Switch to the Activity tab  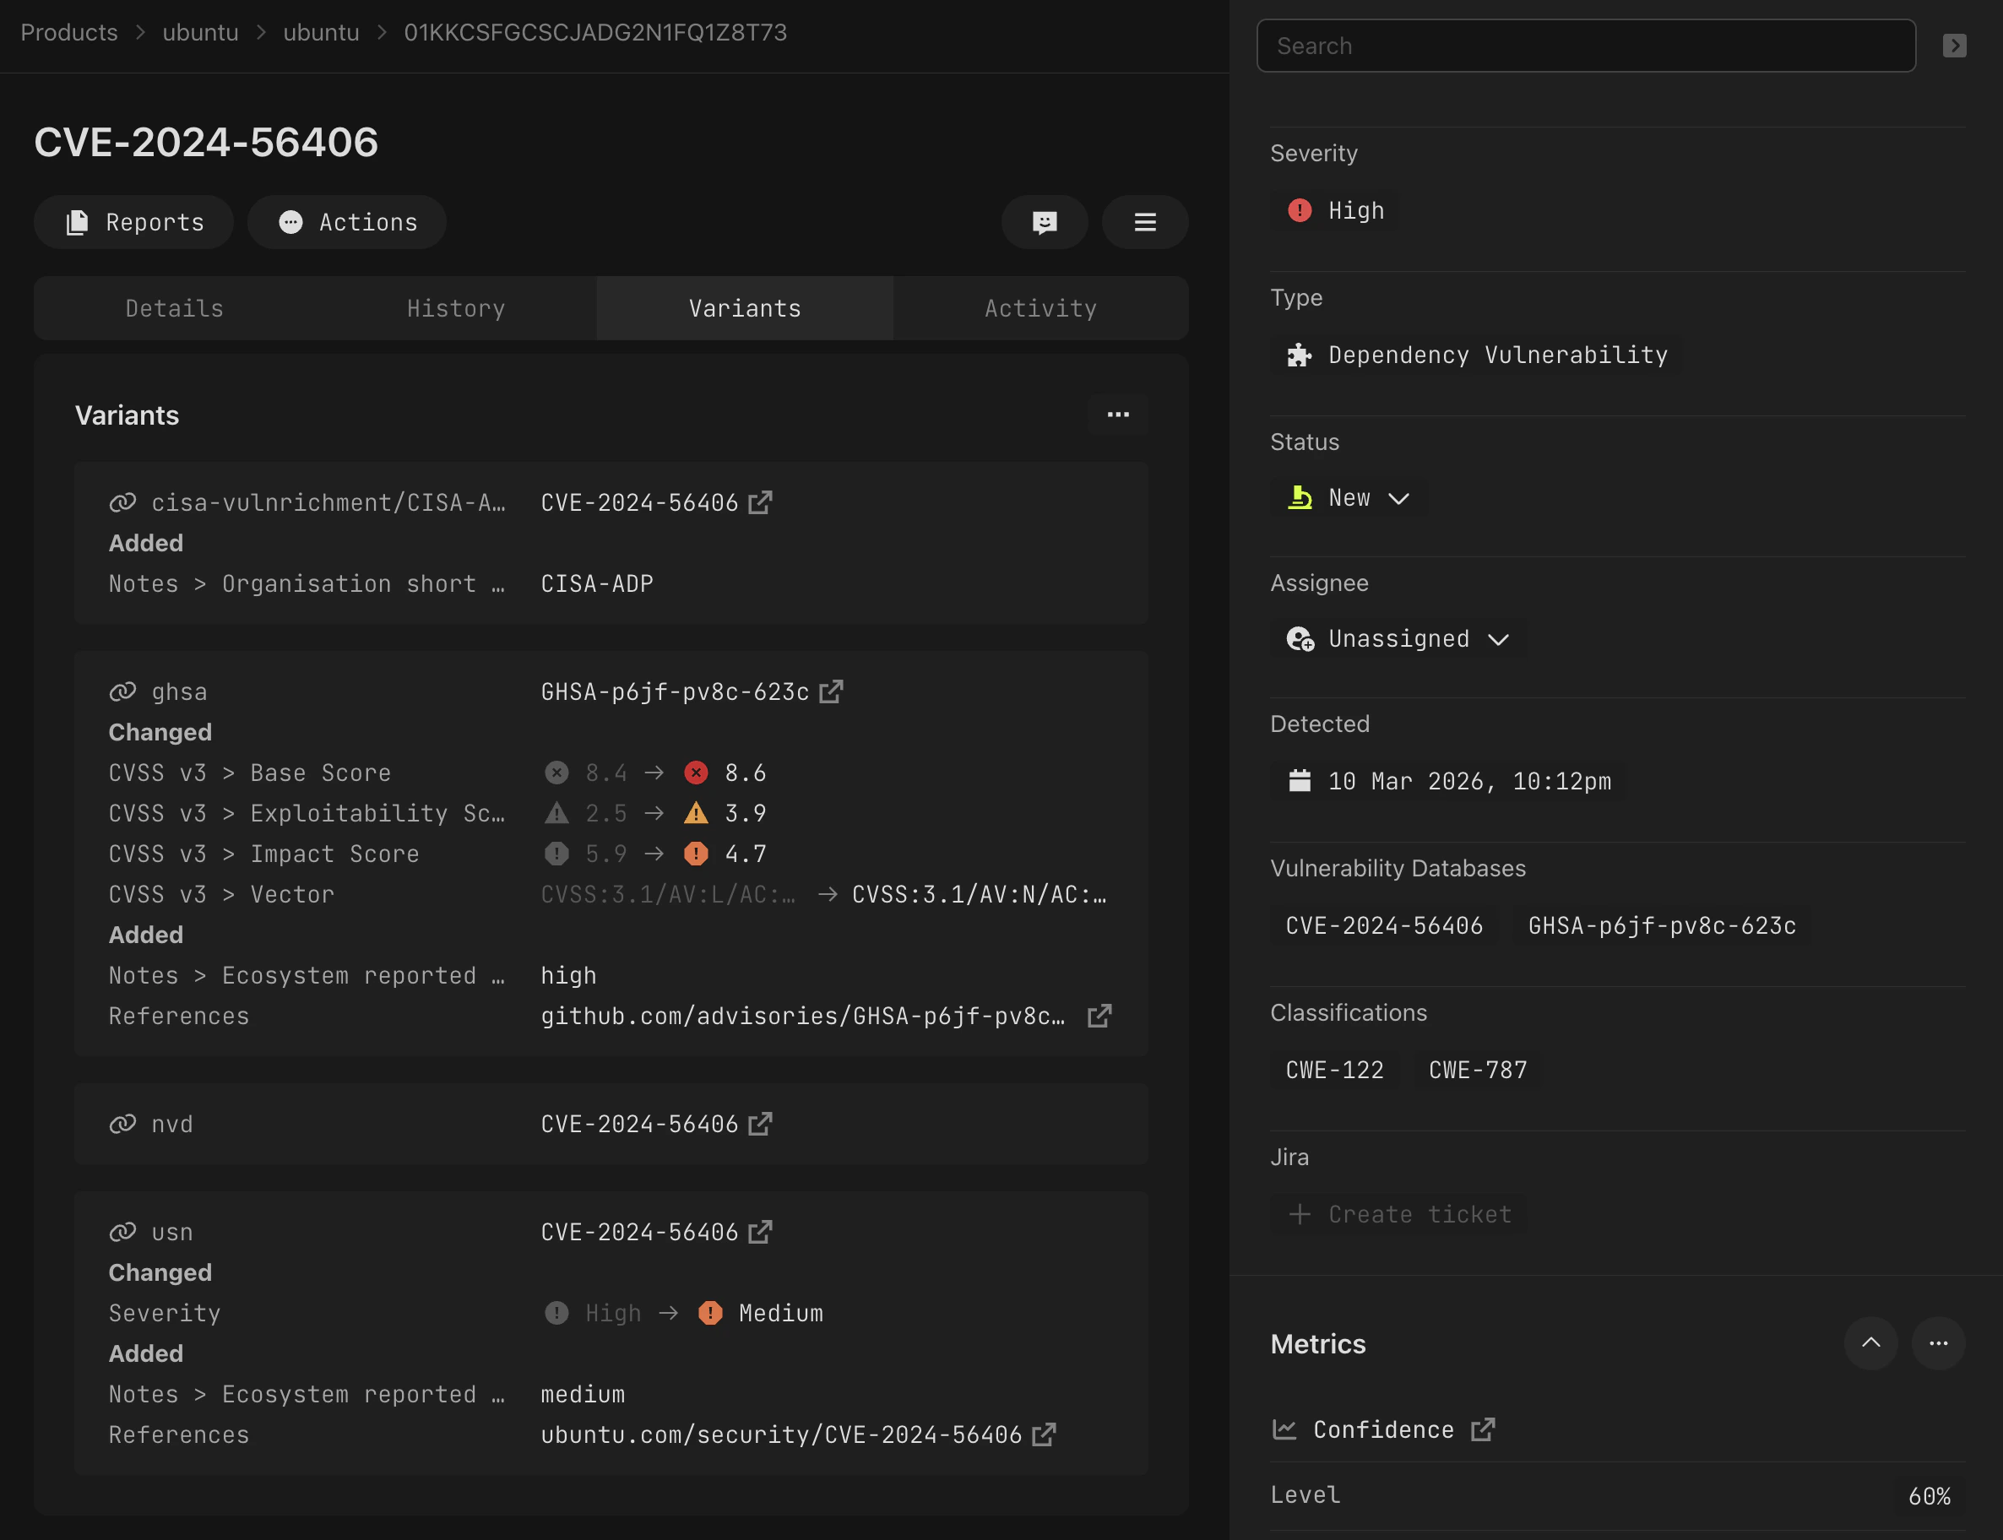pyautogui.click(x=1039, y=308)
